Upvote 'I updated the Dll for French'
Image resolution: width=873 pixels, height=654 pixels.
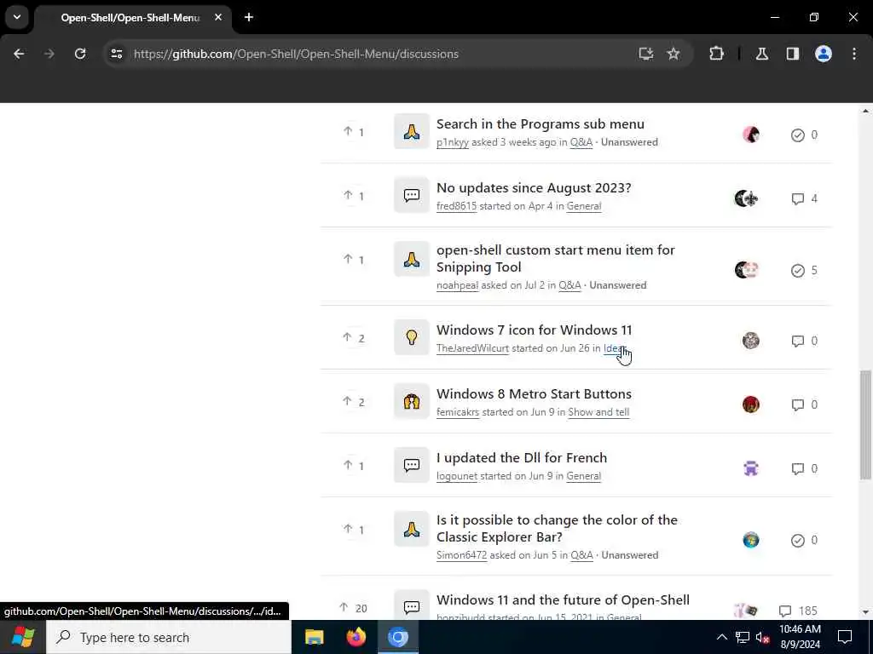pos(354,466)
